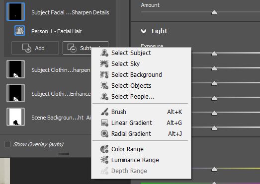Click the Radial Gradient icon
The width and height of the screenshot is (260, 184).
click(104, 134)
